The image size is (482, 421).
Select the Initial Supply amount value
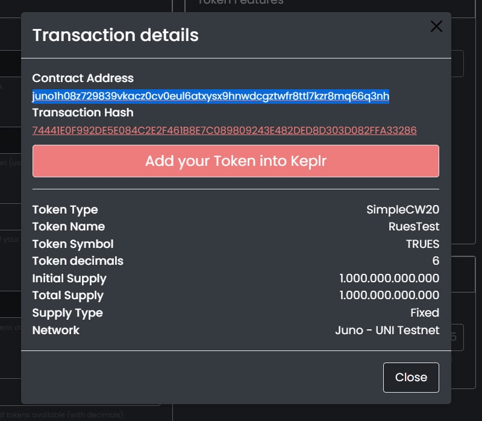[389, 278]
